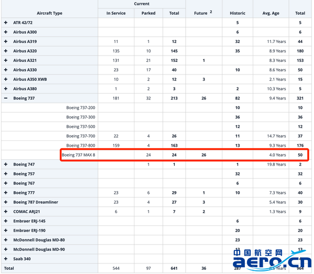
Task: Expand the Airbus A319 row
Action: (6, 41)
